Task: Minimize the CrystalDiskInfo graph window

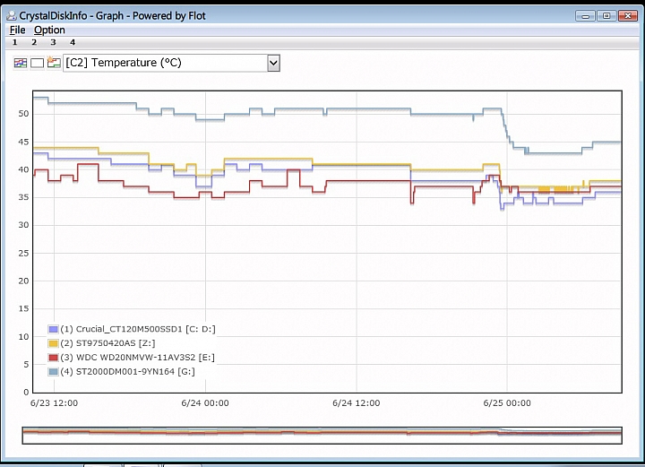Action: coord(585,16)
